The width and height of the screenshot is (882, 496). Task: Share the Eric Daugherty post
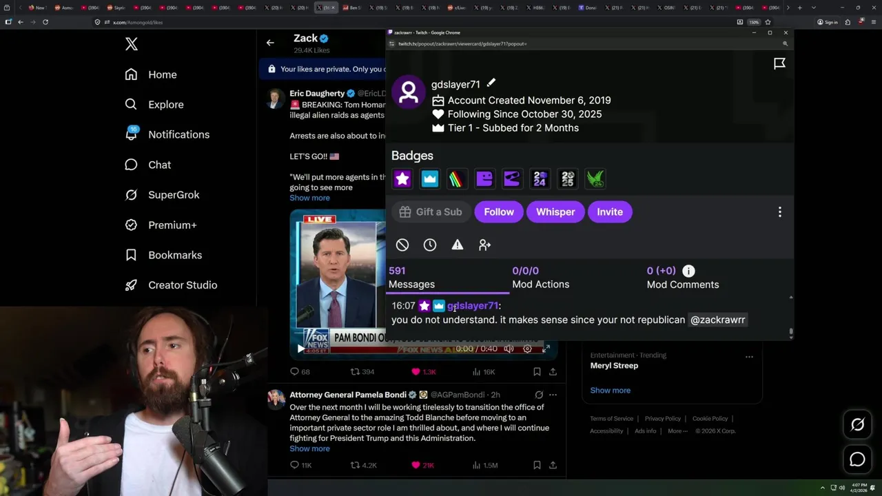(x=553, y=371)
